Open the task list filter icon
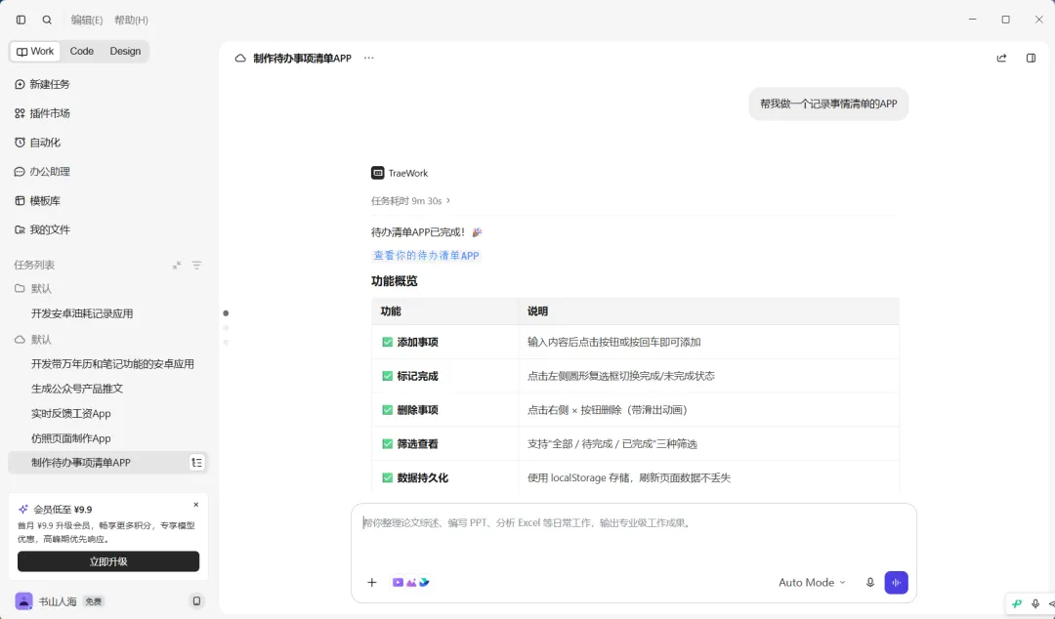Viewport: 1055px width, 619px height. point(196,266)
